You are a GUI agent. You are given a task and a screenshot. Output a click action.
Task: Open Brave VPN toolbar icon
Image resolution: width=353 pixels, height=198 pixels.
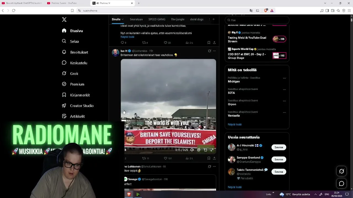(x=344, y=10)
